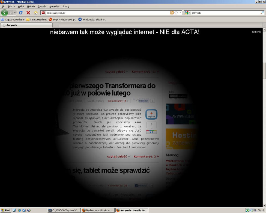The image size is (266, 213).
Task: Open the Widok menu
Action: point(21,7)
